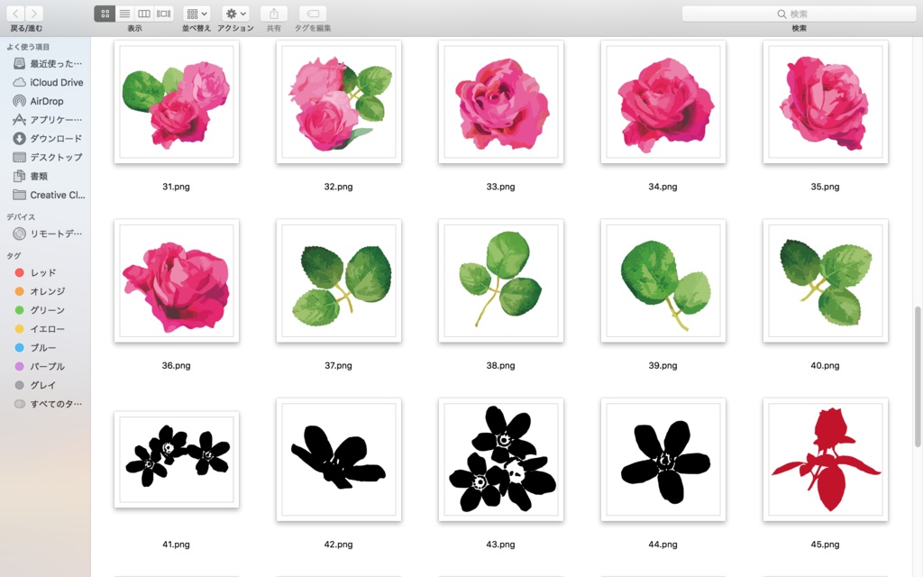Select thumbnail of 32.png
This screenshot has width=923, height=577.
[339, 102]
